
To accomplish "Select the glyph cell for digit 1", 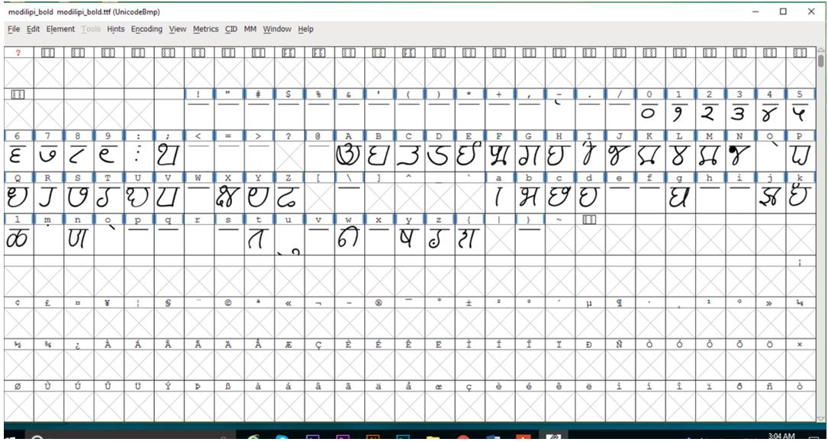I will [x=680, y=114].
